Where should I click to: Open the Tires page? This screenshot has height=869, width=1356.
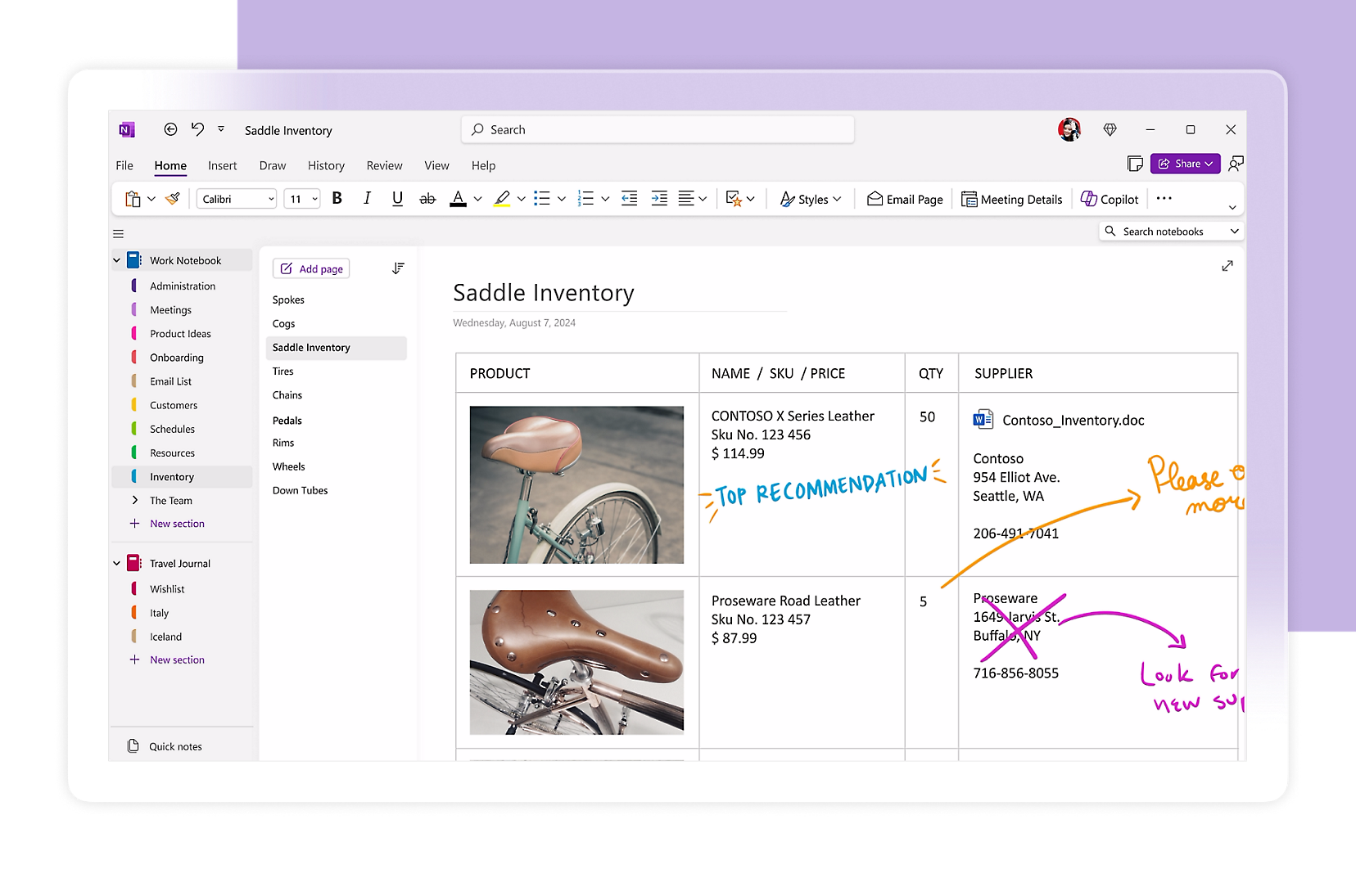[x=283, y=371]
